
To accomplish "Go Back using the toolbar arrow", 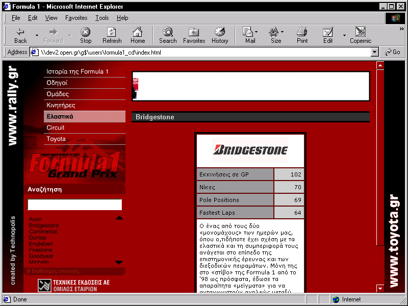I will [x=20, y=35].
